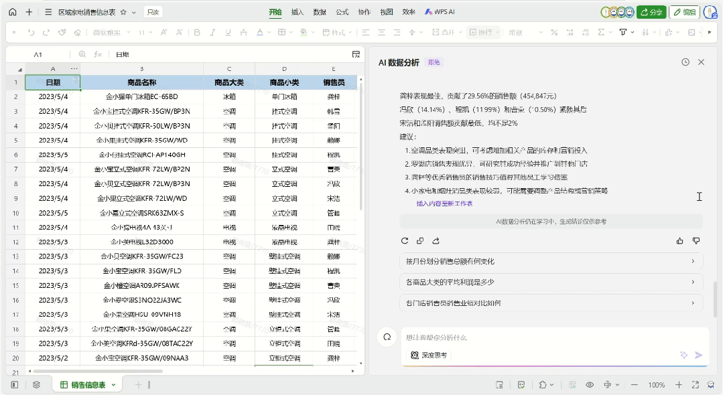The width and height of the screenshot is (723, 395).
Task: Click 插入内容至新工作表 link
Action: coord(444,204)
